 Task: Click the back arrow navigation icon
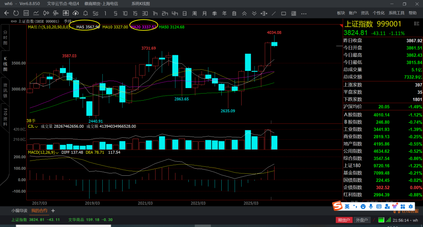(6, 13)
